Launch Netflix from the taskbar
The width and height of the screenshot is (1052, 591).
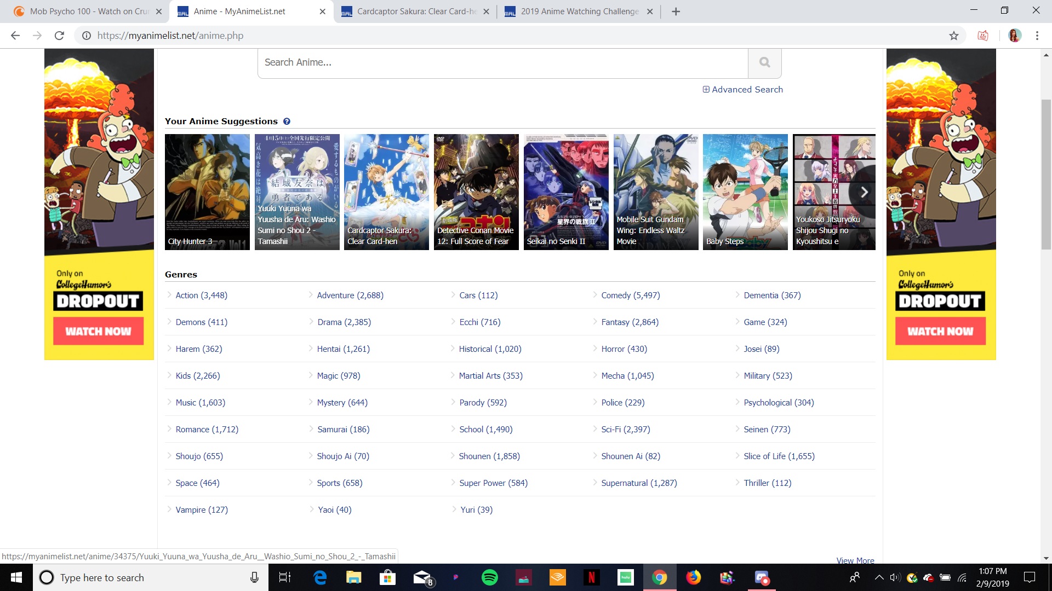pos(591,577)
